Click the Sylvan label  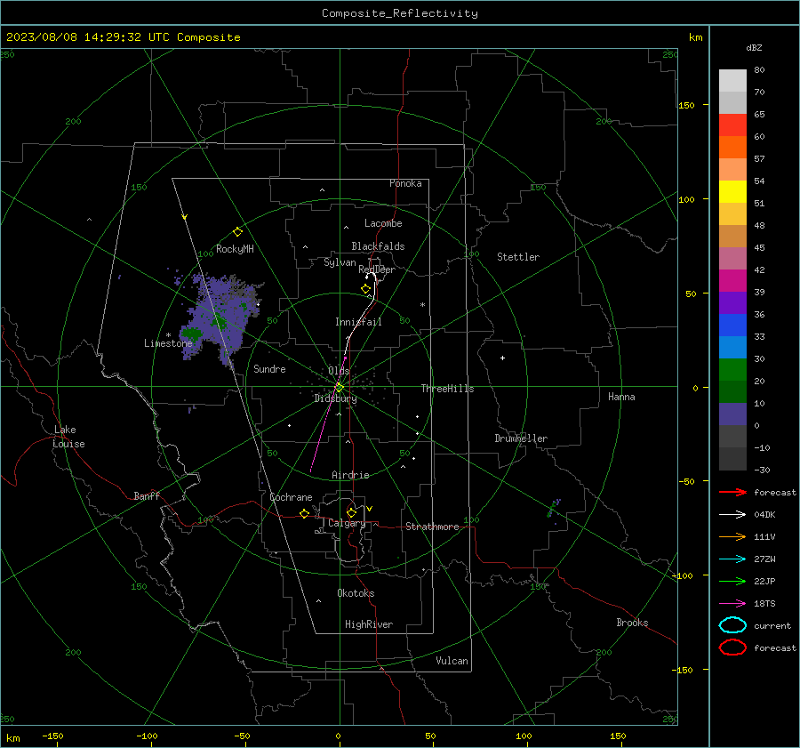pos(340,262)
